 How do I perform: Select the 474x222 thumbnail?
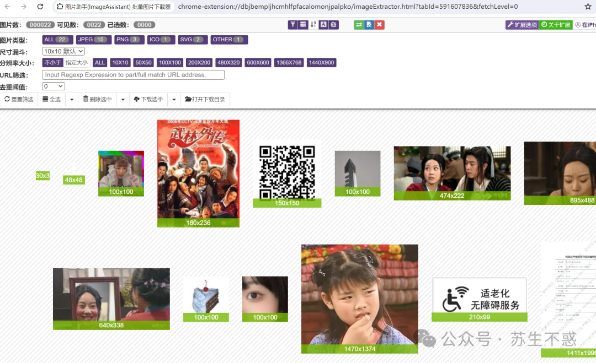(453, 174)
